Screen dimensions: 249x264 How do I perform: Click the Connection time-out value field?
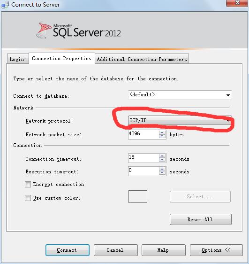point(143,158)
